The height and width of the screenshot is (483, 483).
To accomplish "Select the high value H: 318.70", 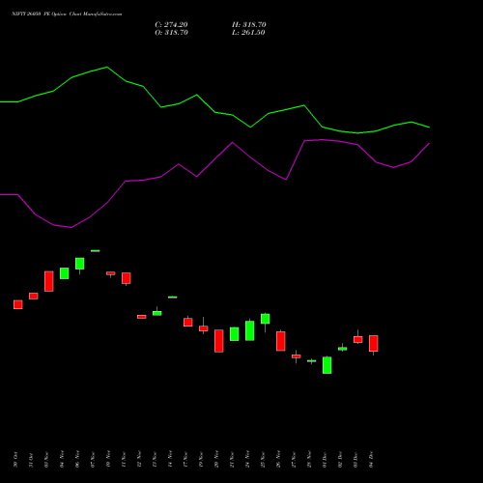I will tap(249, 25).
